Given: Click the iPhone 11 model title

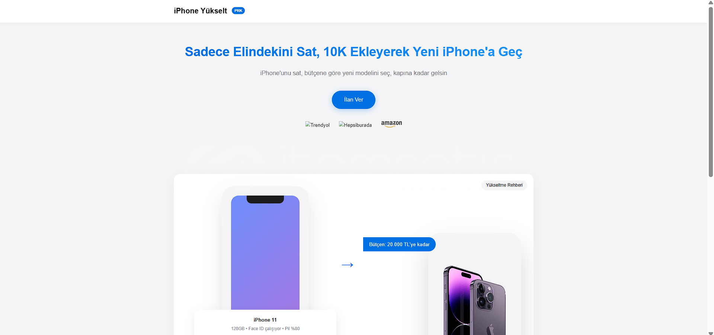Looking at the screenshot, I should click(265, 320).
